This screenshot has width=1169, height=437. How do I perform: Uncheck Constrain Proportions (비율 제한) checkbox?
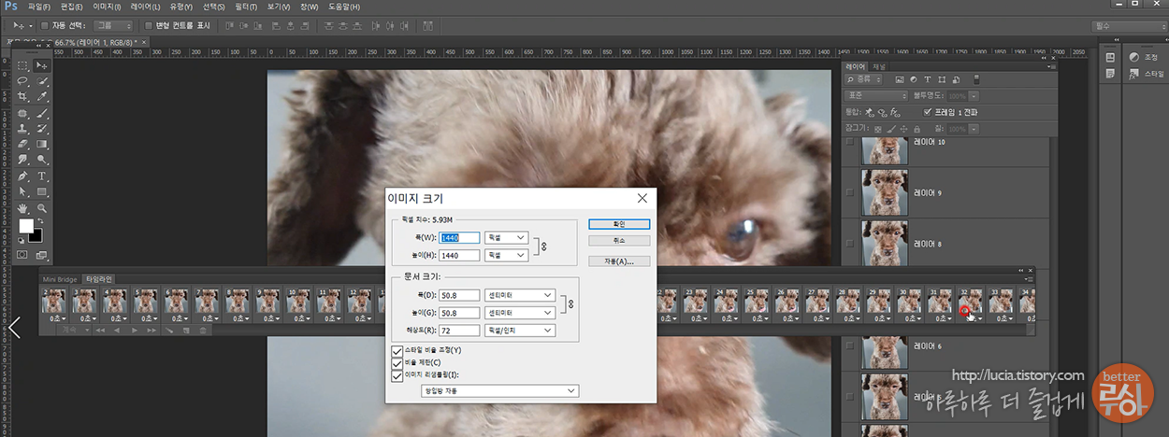click(x=397, y=363)
